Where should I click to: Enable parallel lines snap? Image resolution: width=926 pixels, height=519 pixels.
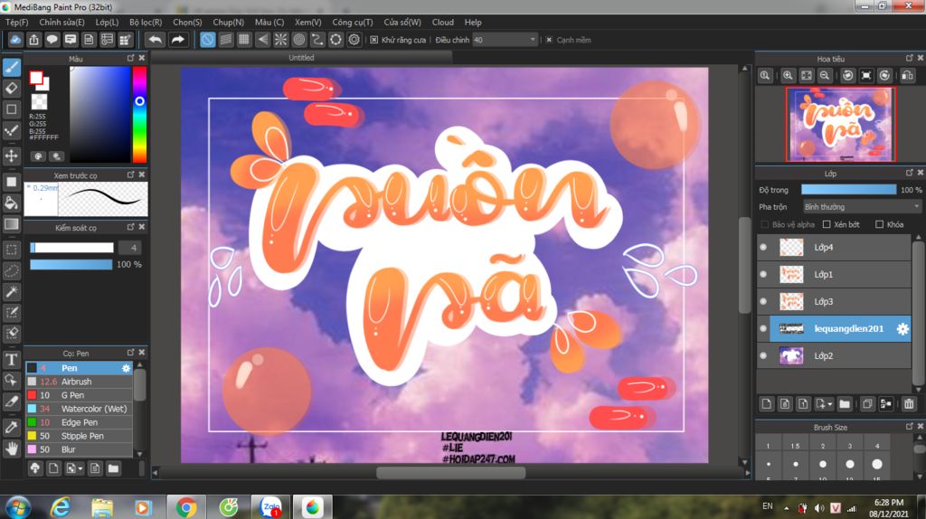click(x=225, y=40)
